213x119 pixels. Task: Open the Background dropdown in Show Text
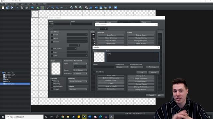122,67
